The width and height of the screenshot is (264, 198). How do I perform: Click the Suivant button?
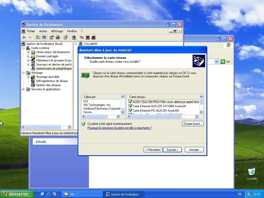point(172,150)
